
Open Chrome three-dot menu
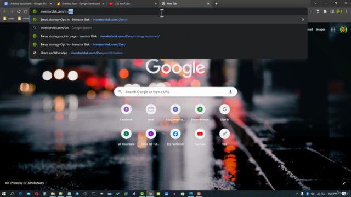[346, 11]
